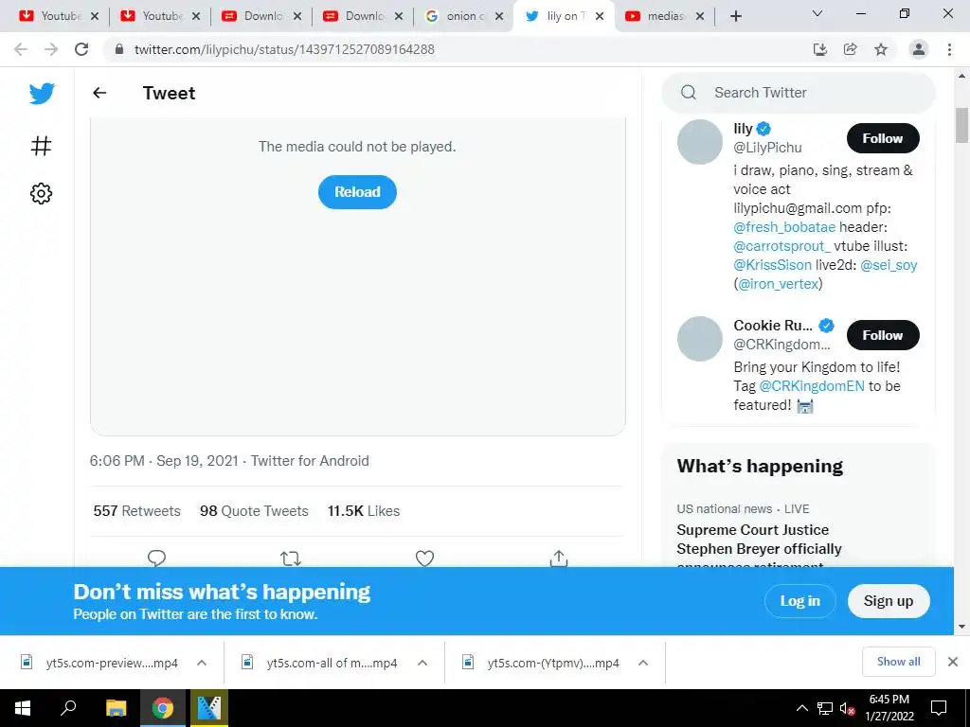The image size is (970, 727).
Task: Open Windows Start menu
Action: click(23, 708)
